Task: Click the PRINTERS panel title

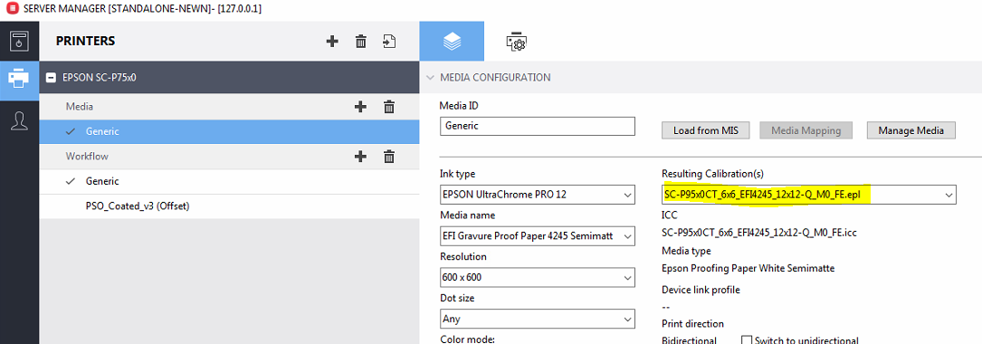Action: 86,42
